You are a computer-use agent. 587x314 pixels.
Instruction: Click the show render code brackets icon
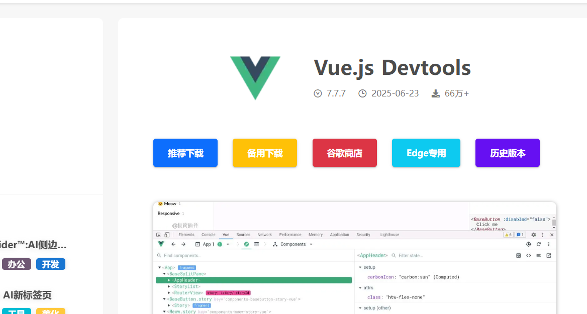[529, 256]
